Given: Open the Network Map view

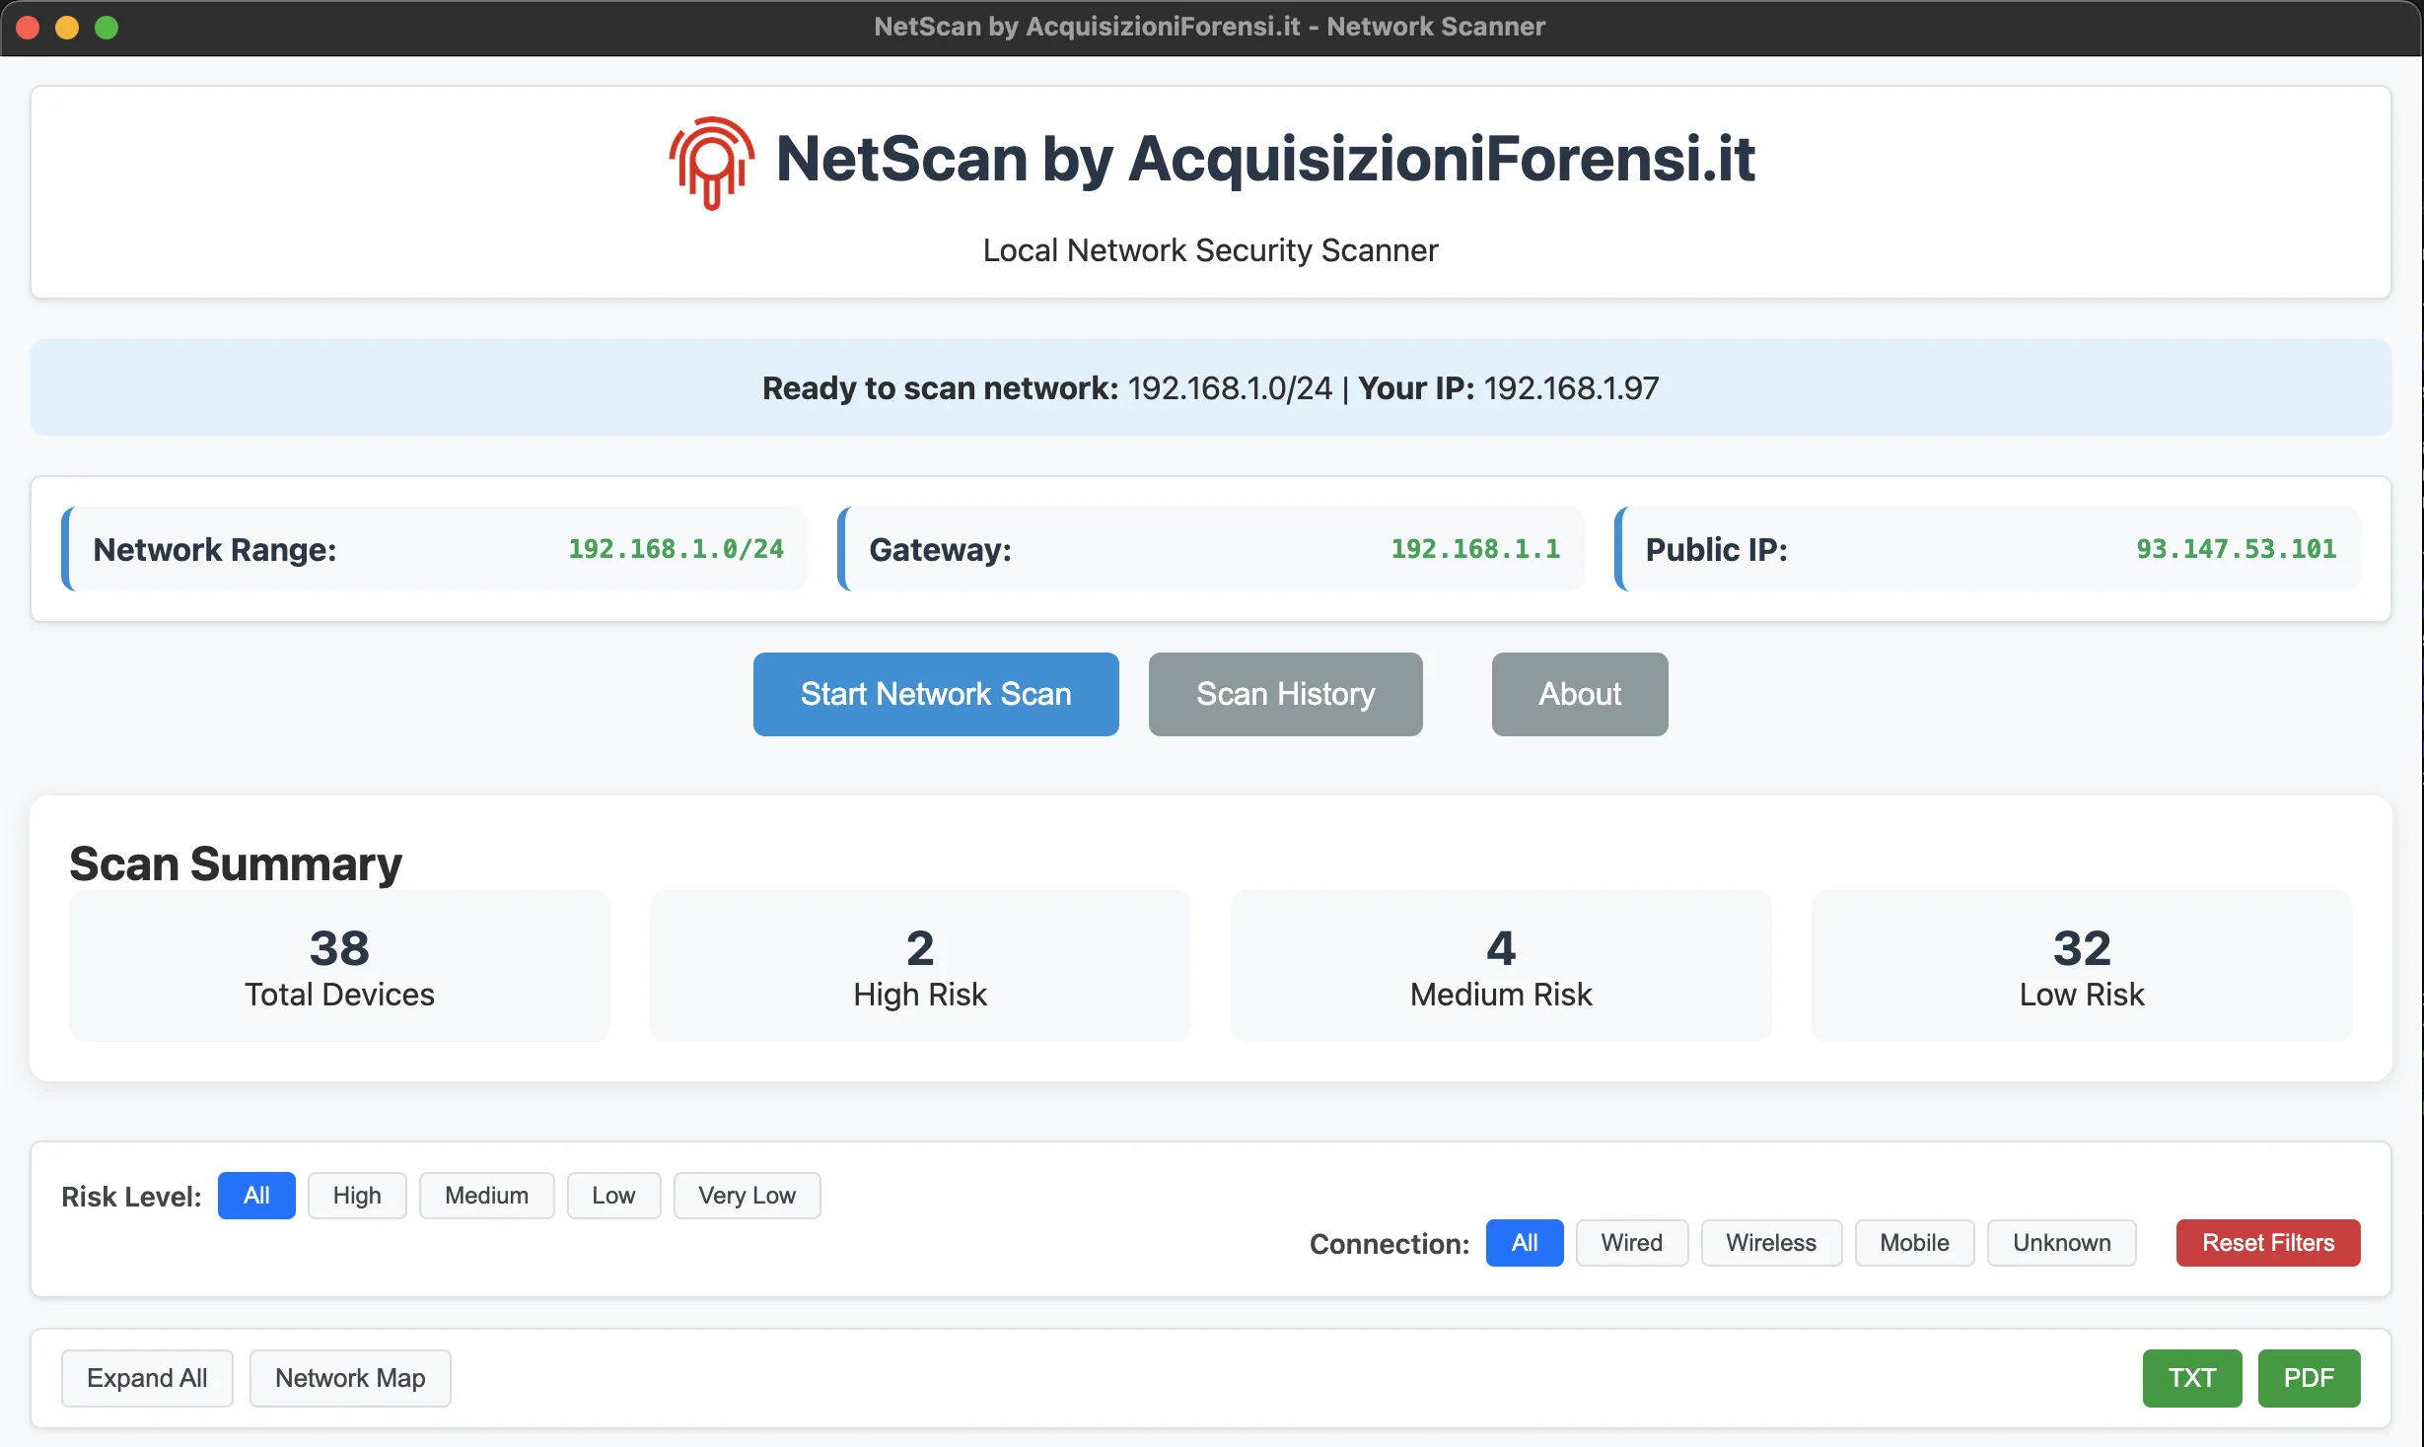Looking at the screenshot, I should pyautogui.click(x=350, y=1378).
